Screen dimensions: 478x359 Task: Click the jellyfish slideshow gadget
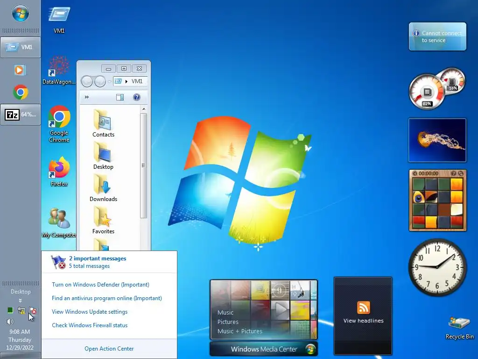[437, 140]
